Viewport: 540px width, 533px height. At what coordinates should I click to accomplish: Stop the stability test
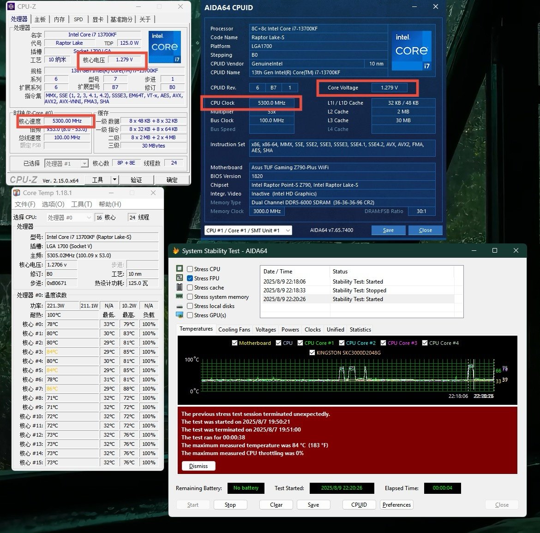coord(230,505)
